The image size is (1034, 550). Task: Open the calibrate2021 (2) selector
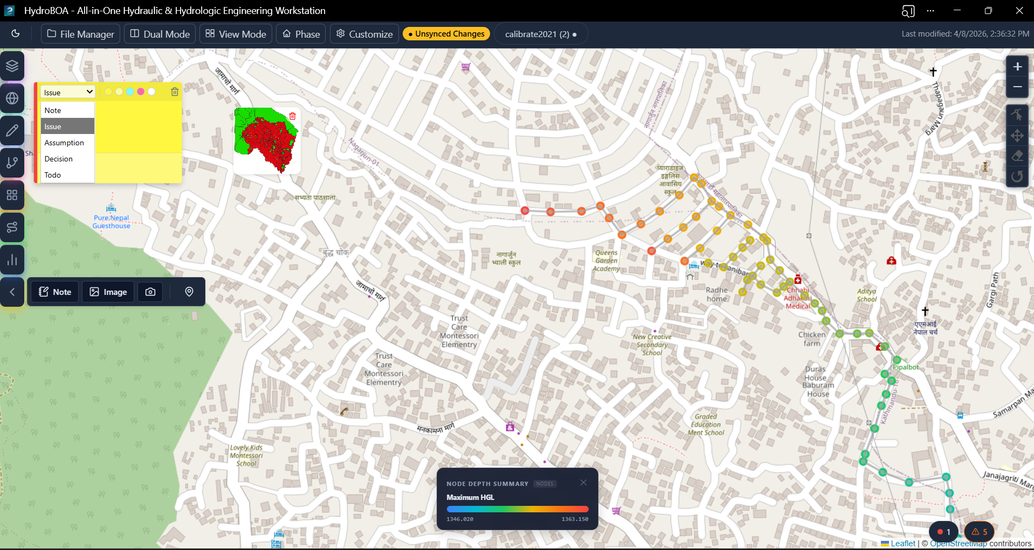541,34
